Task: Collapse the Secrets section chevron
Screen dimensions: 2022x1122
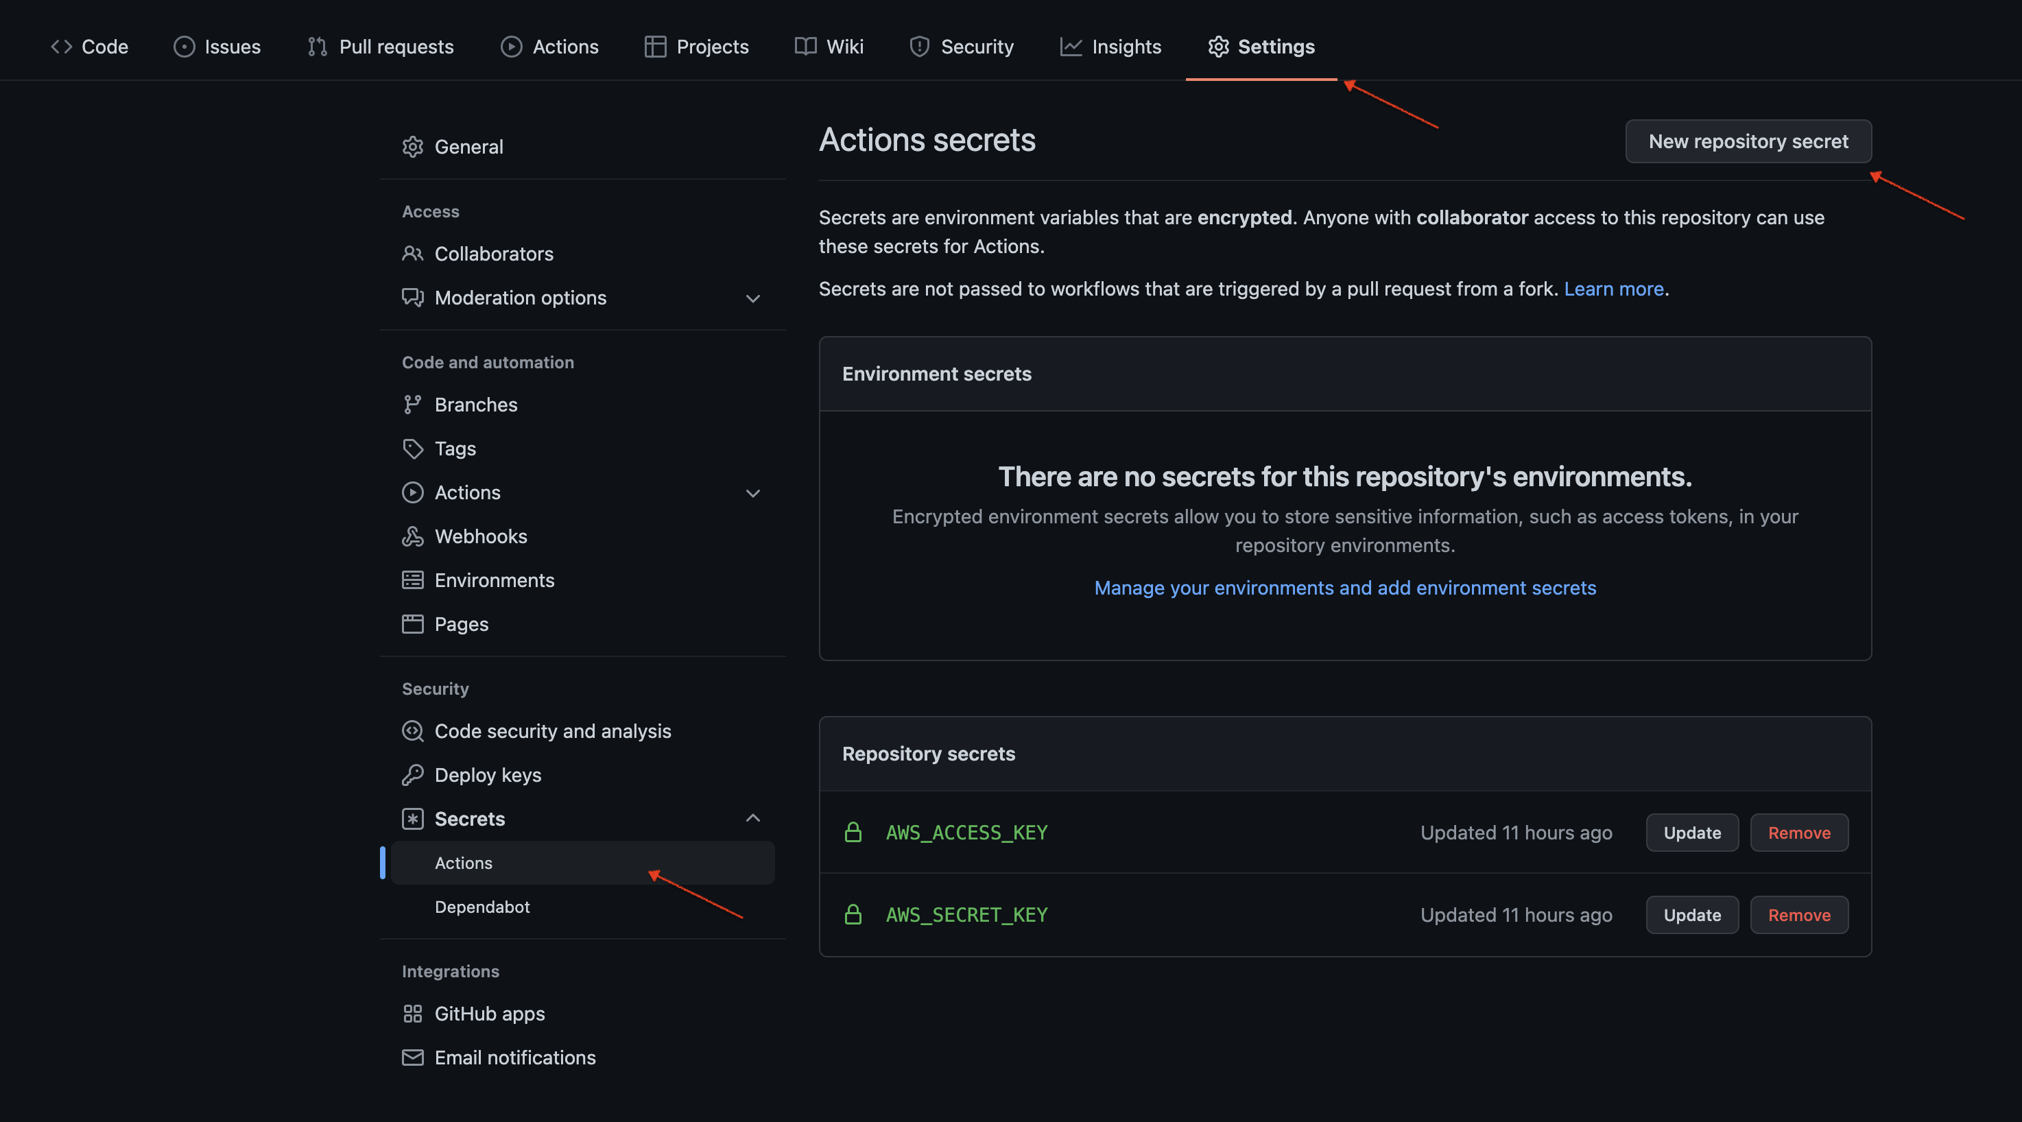Action: 752,818
